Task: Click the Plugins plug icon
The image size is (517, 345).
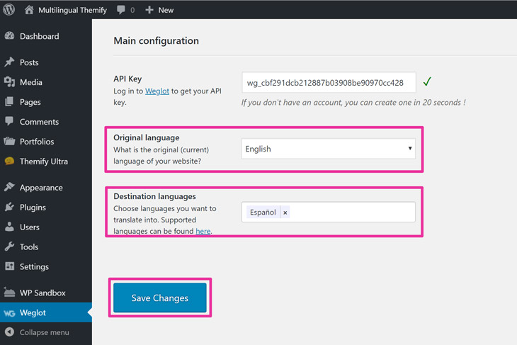Action: [x=10, y=207]
